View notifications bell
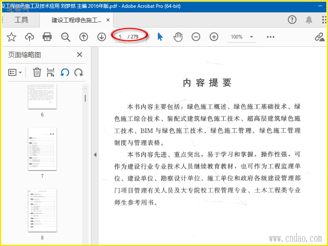Screen dimensions: 328x246 pyautogui.click(x=309, y=20)
